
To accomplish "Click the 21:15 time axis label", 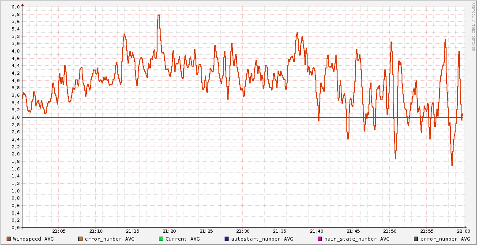I will coord(132,231).
